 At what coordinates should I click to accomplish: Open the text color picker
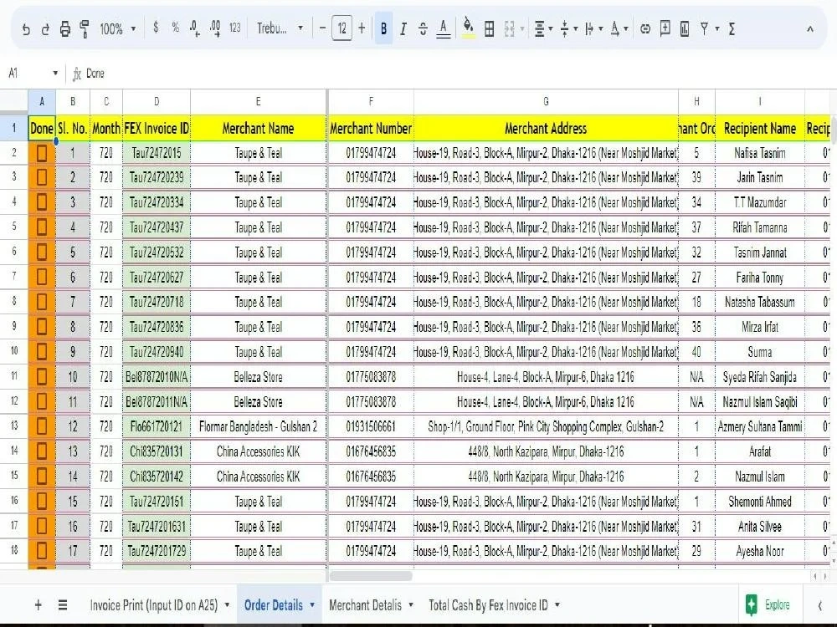pyautogui.click(x=443, y=28)
